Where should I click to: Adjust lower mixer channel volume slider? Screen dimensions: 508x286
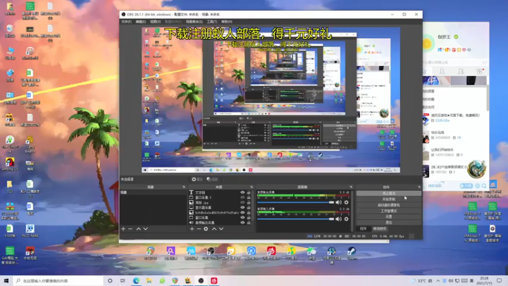(x=295, y=219)
